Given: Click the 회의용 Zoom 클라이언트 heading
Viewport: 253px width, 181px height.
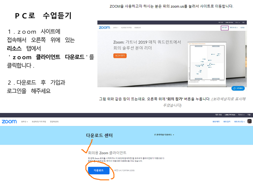Looking at the screenshot, I should click(107, 153).
